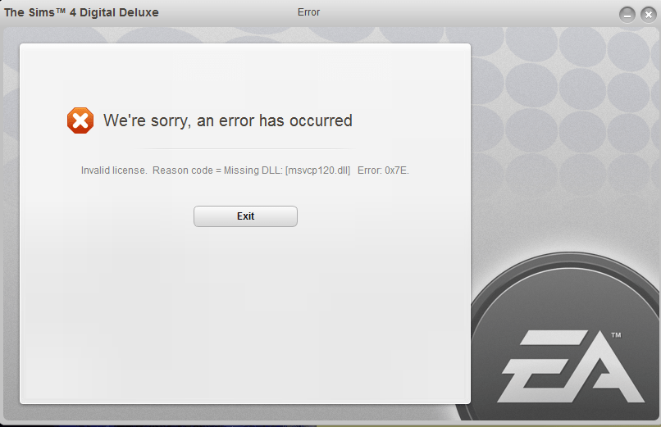Click the "Invalid license." text
Image resolution: width=661 pixels, height=427 pixels.
114,170
